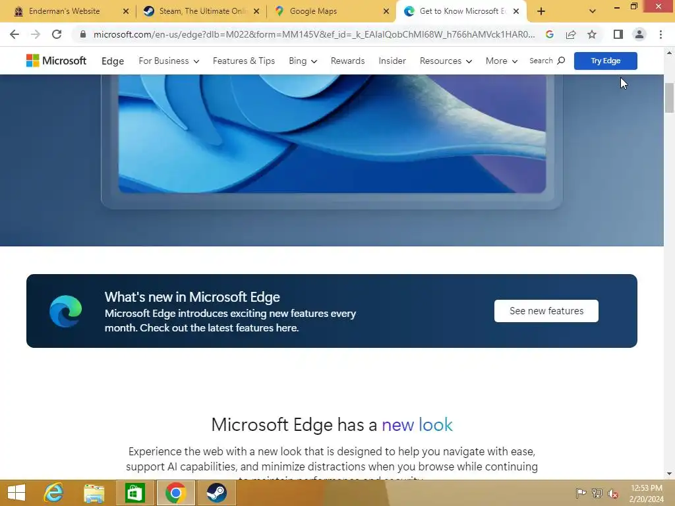Open Chrome three-dot menu

coord(660,34)
